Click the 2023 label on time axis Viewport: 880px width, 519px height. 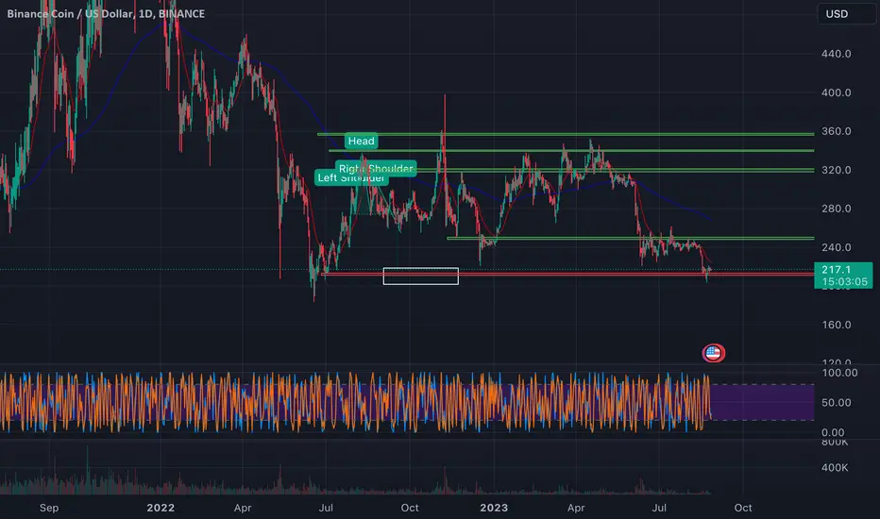[494, 508]
